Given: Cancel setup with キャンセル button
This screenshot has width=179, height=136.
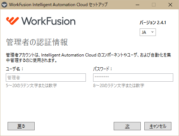Looking at the screenshot, I should (x=158, y=126).
